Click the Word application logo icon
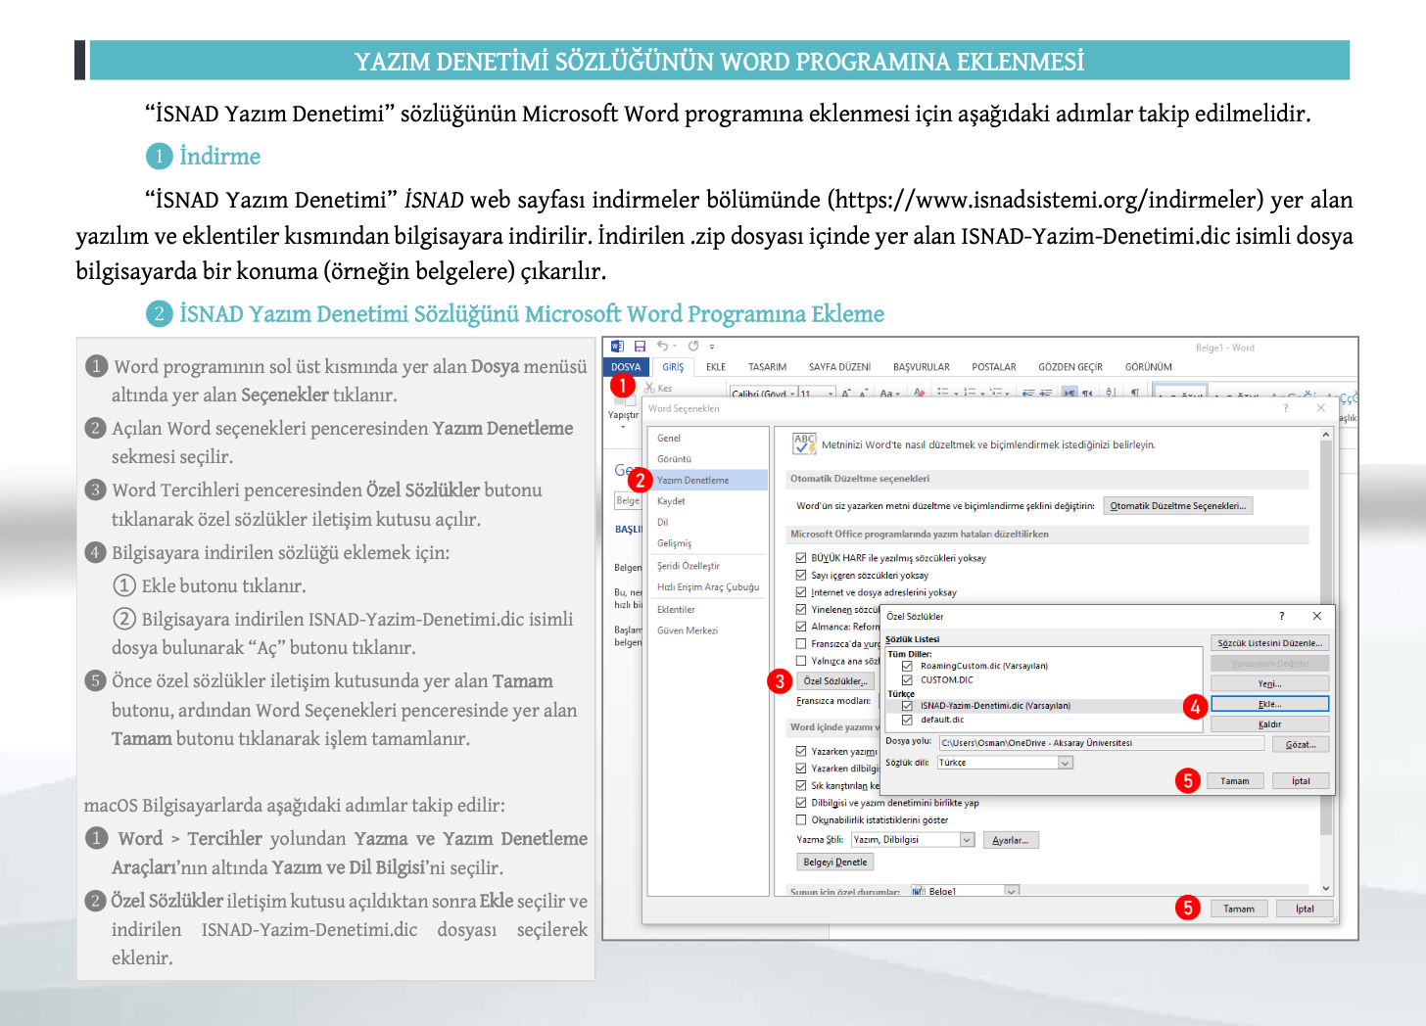 point(617,347)
